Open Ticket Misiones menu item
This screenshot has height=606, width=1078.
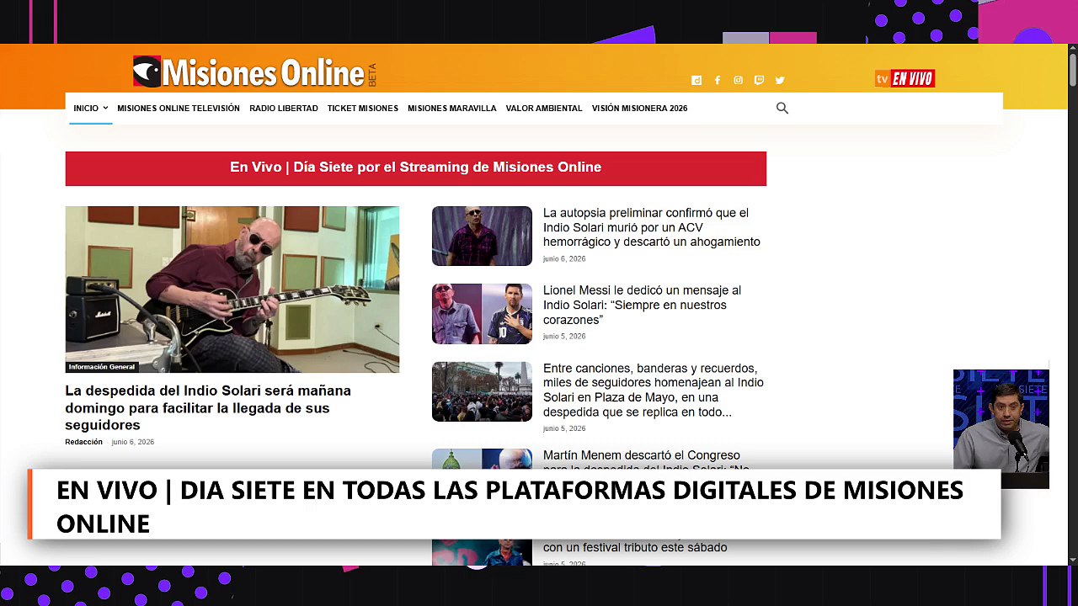pyautogui.click(x=363, y=108)
